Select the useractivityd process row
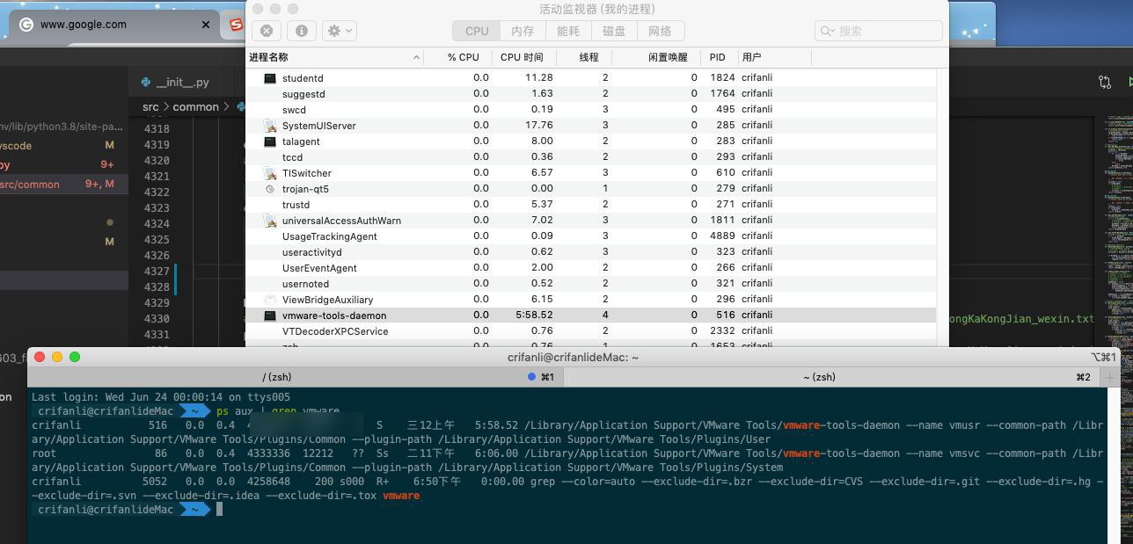 [591, 252]
